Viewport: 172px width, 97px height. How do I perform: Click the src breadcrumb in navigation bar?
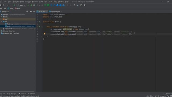pos(5,8)
